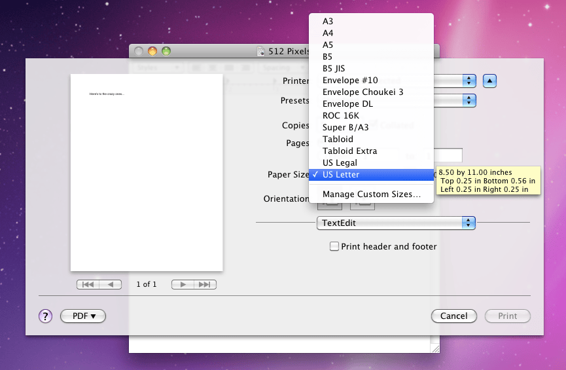Open the Printer popup arrows

point(469,81)
